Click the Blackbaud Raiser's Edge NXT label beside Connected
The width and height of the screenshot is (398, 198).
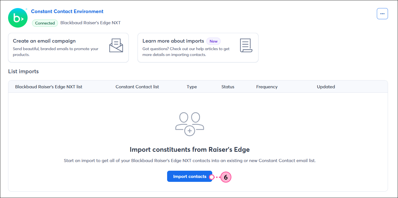click(91, 23)
